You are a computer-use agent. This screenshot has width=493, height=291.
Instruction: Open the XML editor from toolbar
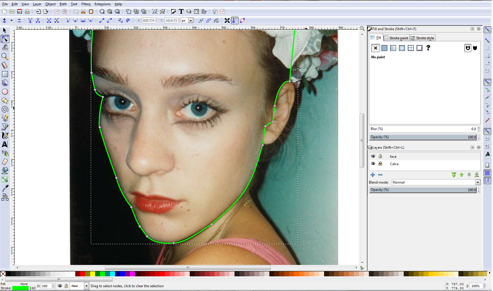[196, 11]
